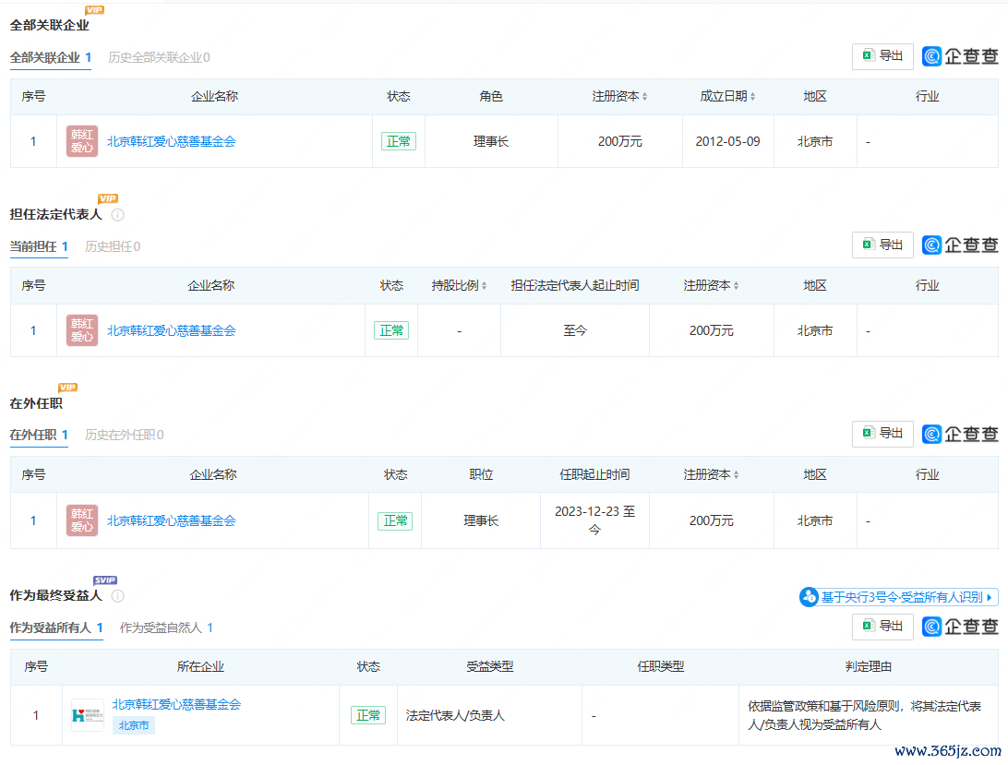Image resolution: width=1008 pixels, height=765 pixels.
Task: Click 企查查 logo in 全部关联企业 section
Action: pos(960,56)
